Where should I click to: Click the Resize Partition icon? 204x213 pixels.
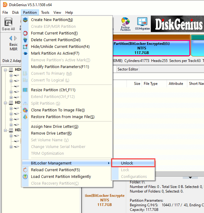26,90
